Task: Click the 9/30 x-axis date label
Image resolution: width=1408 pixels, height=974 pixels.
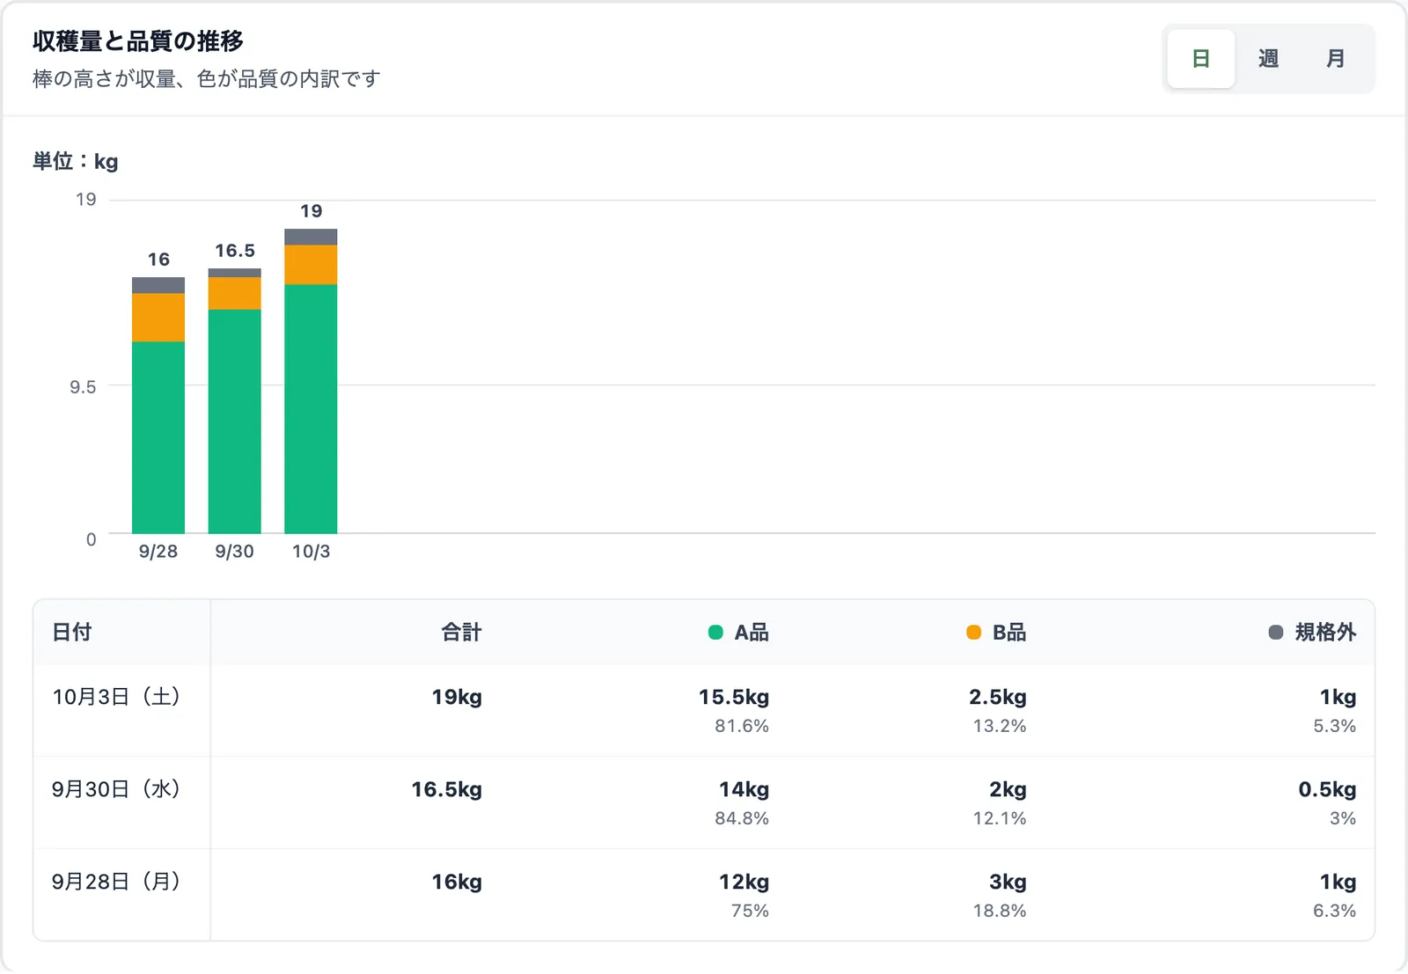Action: tap(234, 552)
